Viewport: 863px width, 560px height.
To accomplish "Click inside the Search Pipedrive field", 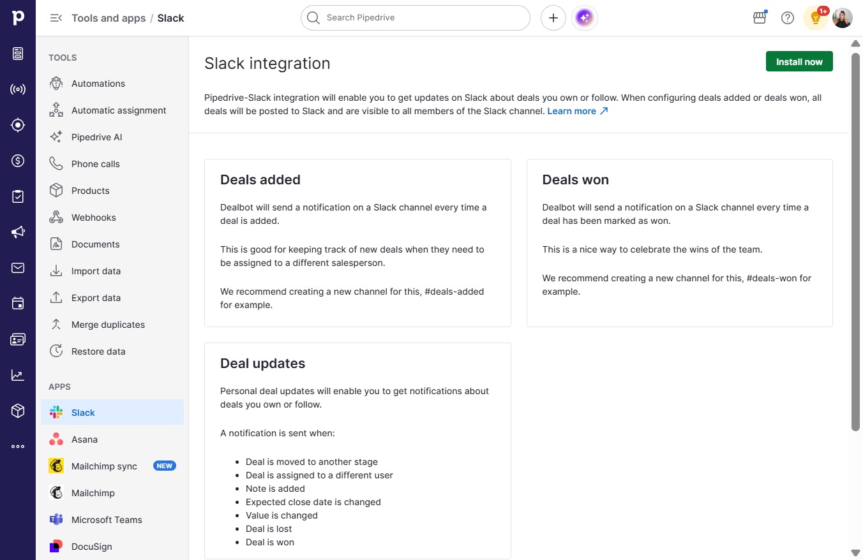I will (416, 18).
